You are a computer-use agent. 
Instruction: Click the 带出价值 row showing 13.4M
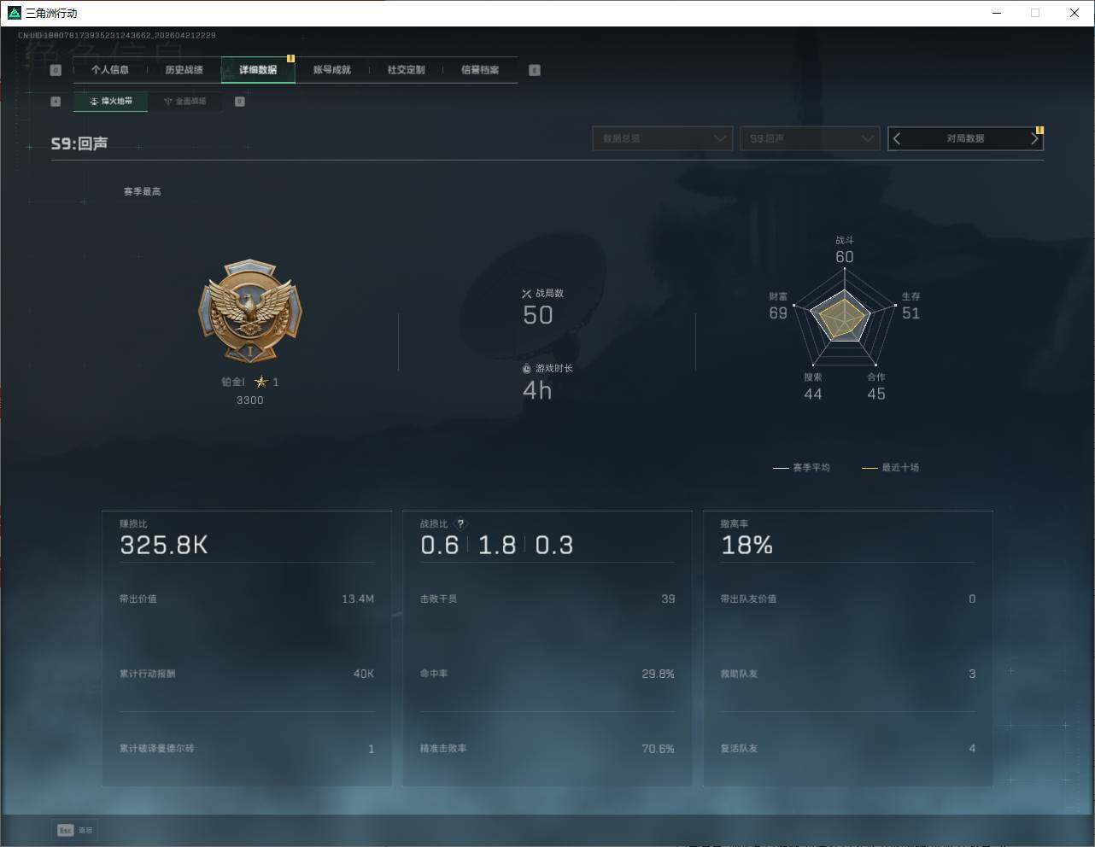[x=247, y=599]
